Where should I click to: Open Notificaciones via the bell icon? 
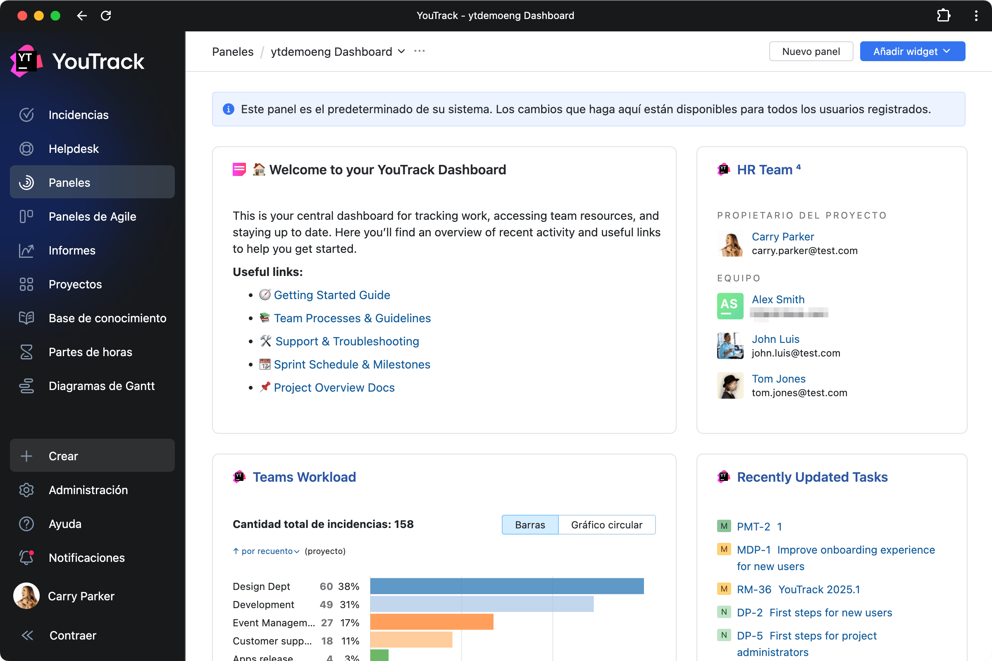click(26, 557)
